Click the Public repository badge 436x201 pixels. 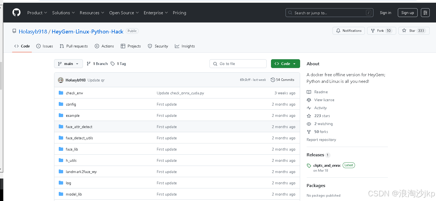[x=132, y=31]
